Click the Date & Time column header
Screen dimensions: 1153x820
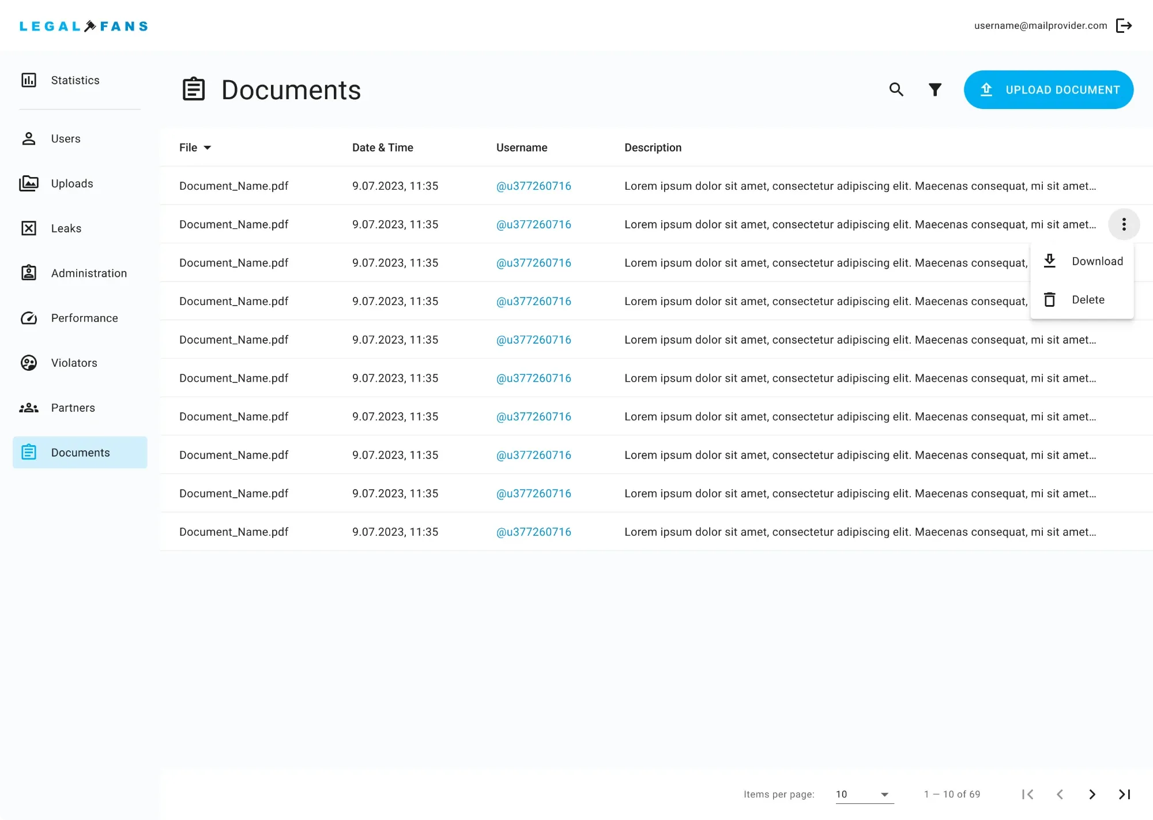pos(383,148)
